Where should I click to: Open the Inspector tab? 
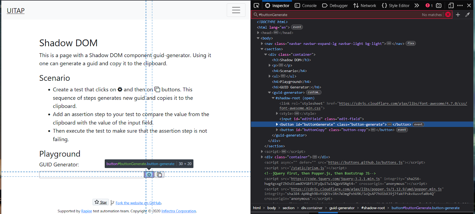277,5
